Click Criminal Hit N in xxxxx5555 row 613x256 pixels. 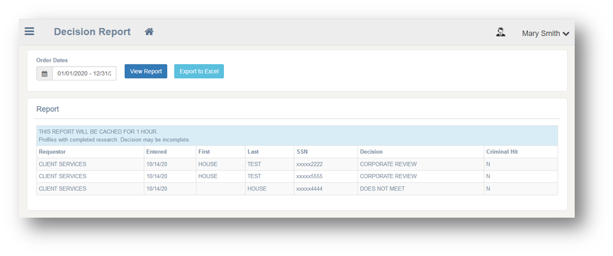(x=488, y=176)
